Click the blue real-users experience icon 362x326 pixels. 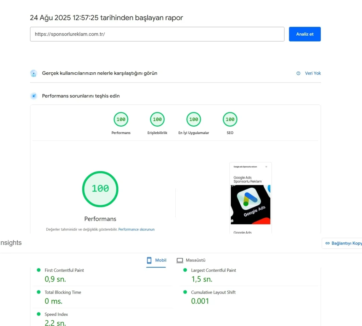(34, 73)
